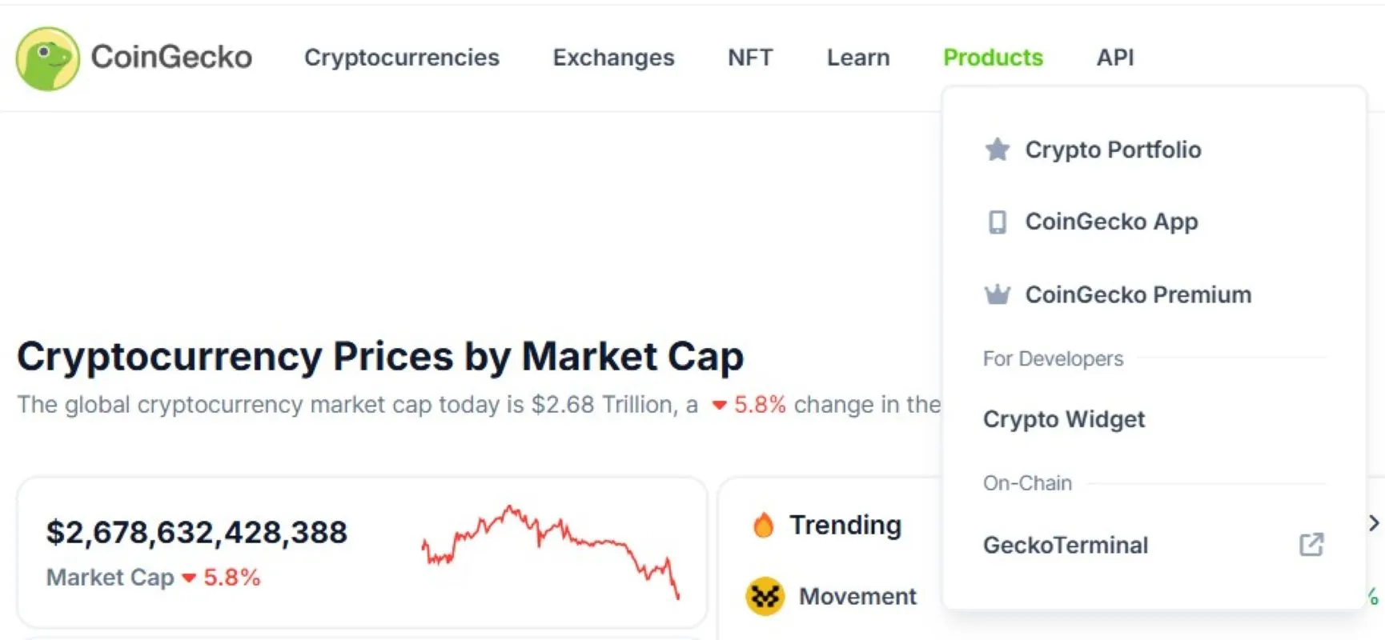
Task: Open the Cryptocurrencies menu
Action: tap(401, 58)
